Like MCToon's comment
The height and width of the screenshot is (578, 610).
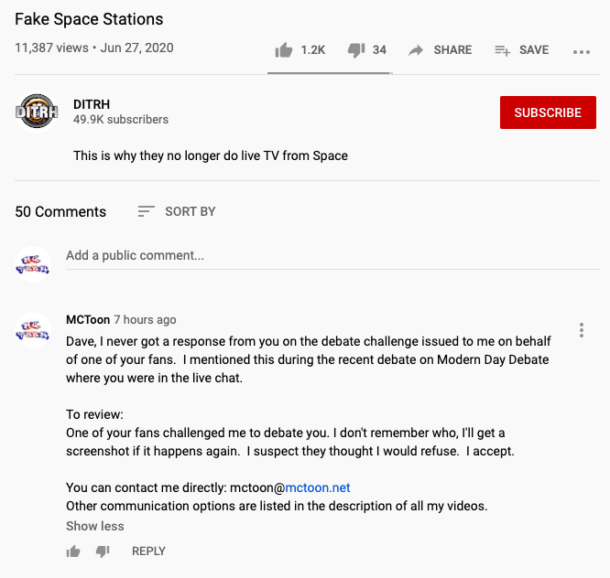tap(73, 551)
